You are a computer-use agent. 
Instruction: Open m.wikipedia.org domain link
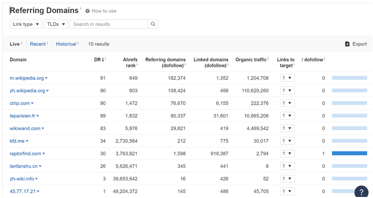point(26,78)
